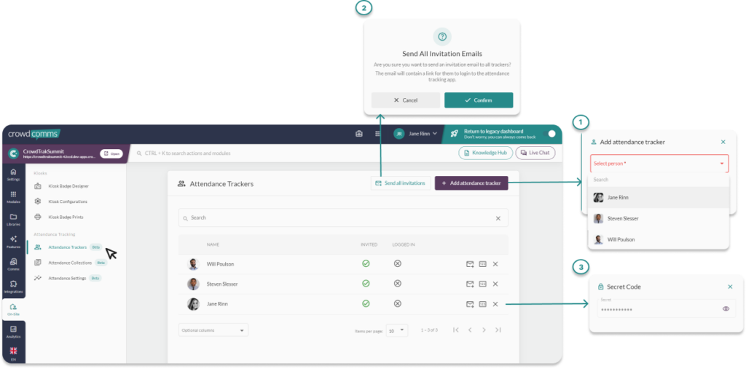Image resolution: width=746 pixels, height=368 pixels.
Task: Select Attendance Collections menu item
Action: pyautogui.click(x=70, y=263)
